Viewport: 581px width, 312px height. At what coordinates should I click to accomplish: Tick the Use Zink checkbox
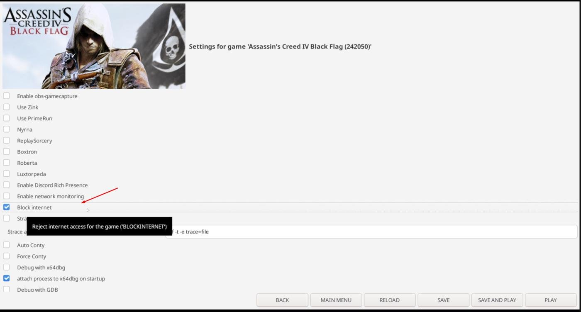(7, 107)
